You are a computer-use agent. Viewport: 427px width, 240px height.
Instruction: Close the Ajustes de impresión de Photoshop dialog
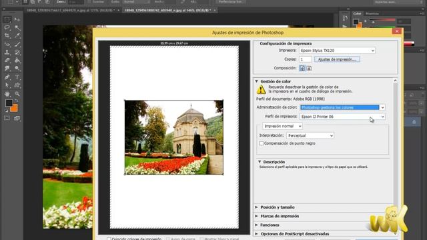click(397, 31)
